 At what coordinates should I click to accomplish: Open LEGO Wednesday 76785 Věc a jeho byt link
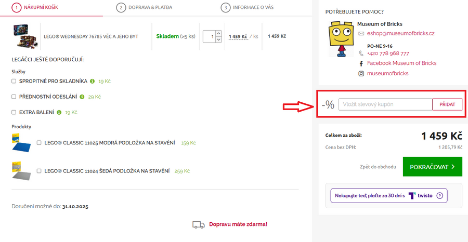pyautogui.click(x=91, y=36)
